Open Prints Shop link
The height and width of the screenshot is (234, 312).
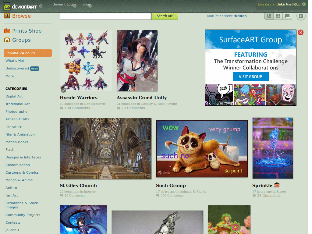click(27, 31)
